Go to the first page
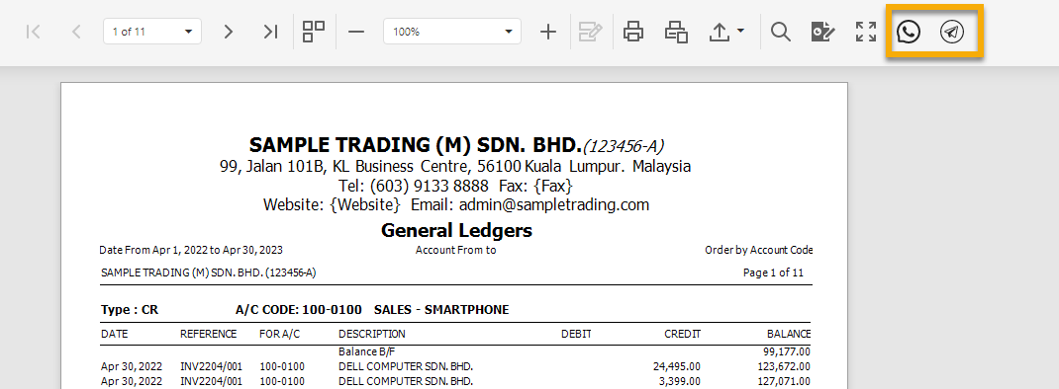The image size is (1059, 389). click(33, 32)
